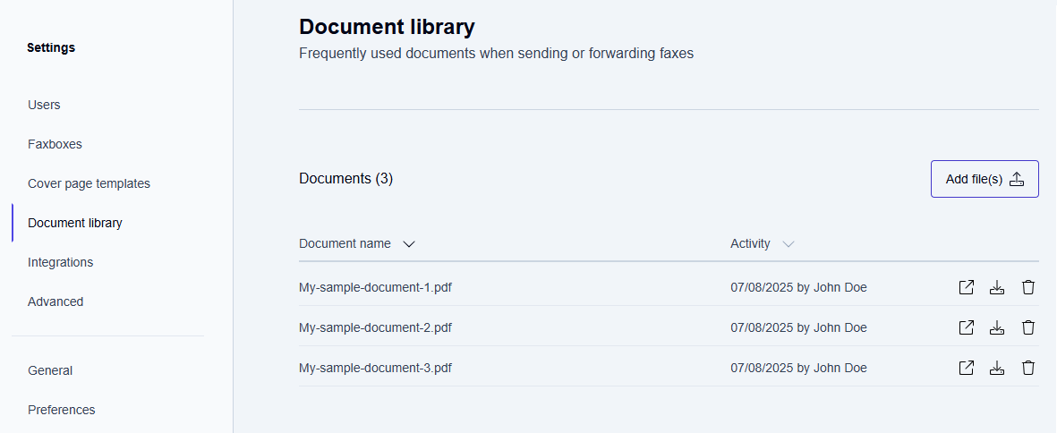Click the My-sample-document-2.pdf file name
Image resolution: width=1057 pixels, height=433 pixels.
pyautogui.click(x=375, y=327)
